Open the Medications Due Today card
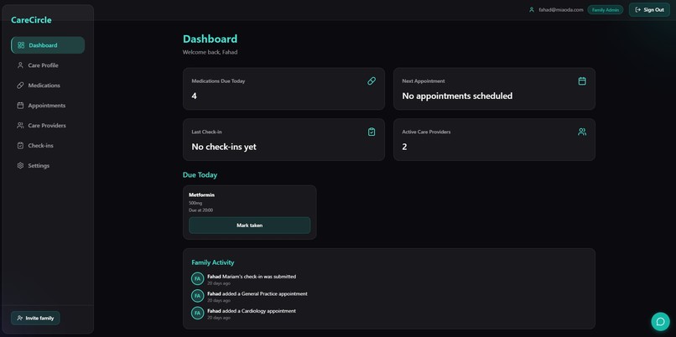This screenshot has width=676, height=337. 283,89
